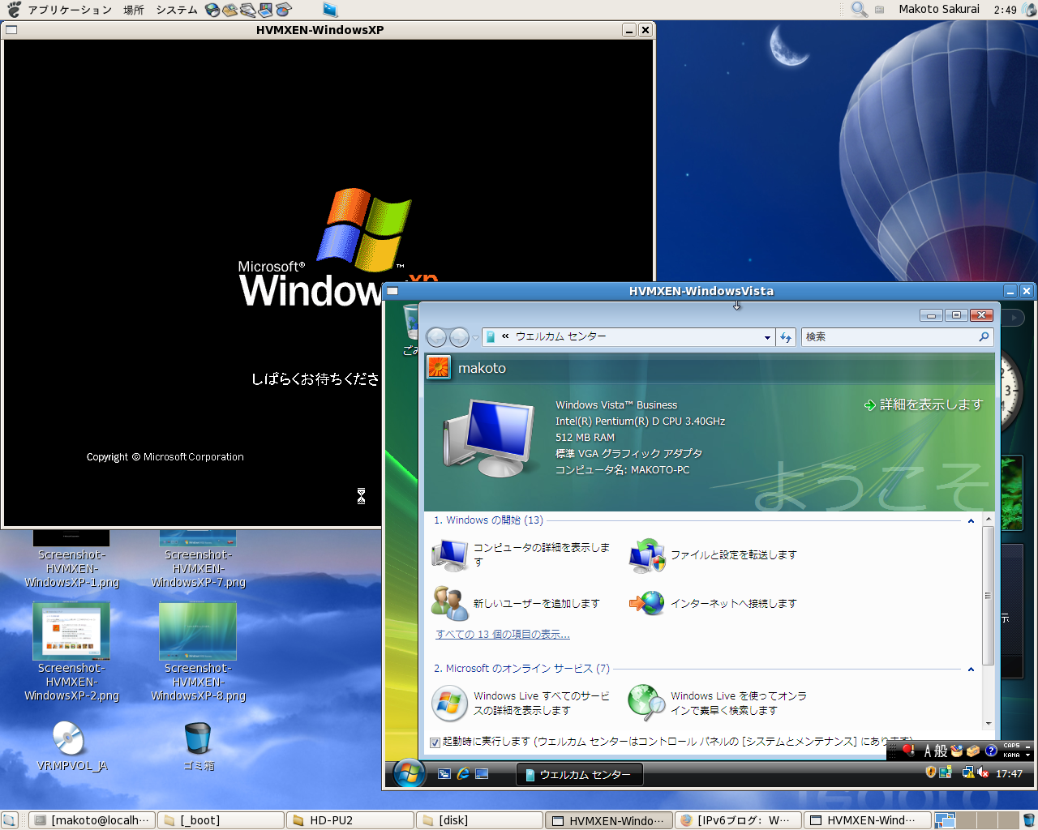Click the Vista Start orb button
The height and width of the screenshot is (830, 1038).
pos(410,773)
